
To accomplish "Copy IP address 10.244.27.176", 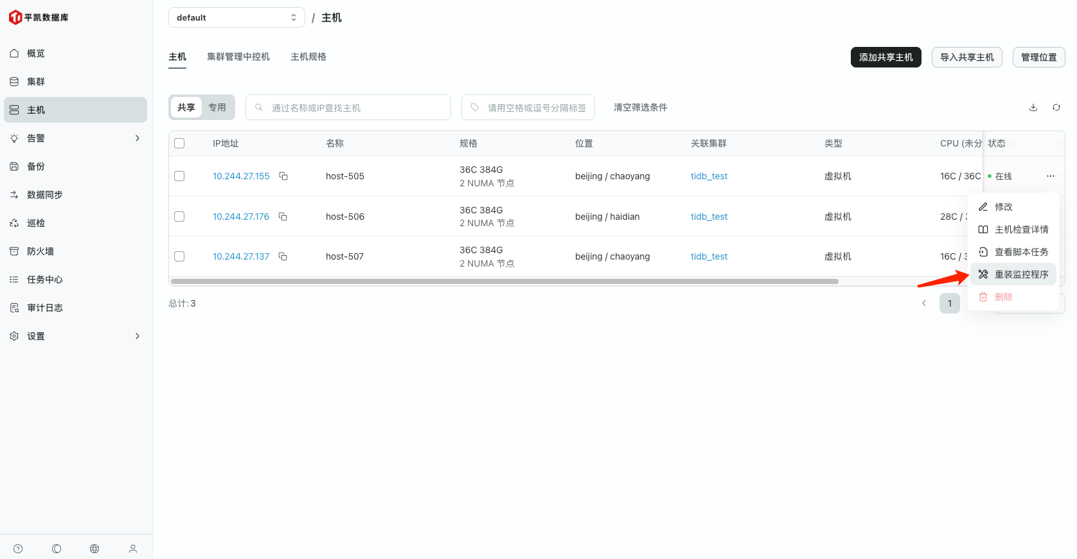I will (x=283, y=217).
